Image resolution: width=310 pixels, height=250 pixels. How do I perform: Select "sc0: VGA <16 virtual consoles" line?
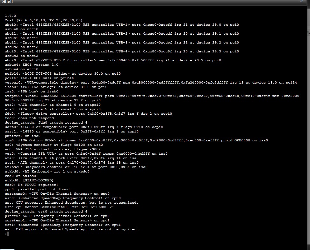[x=53, y=149]
